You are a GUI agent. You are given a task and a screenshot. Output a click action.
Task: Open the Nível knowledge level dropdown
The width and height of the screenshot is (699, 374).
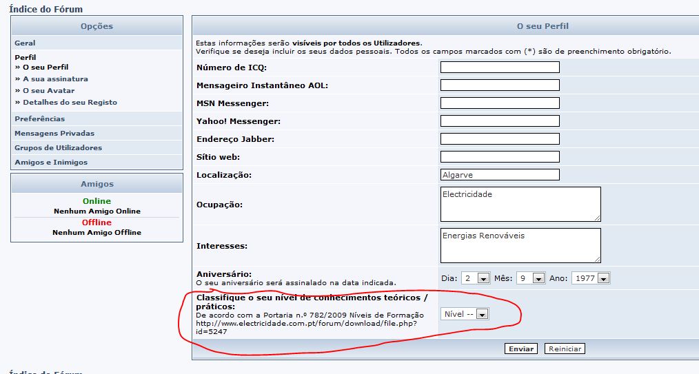(482, 314)
